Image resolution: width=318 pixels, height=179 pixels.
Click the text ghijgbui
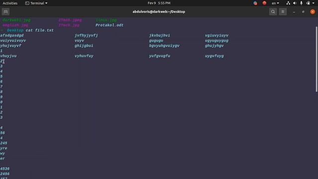[84, 46]
